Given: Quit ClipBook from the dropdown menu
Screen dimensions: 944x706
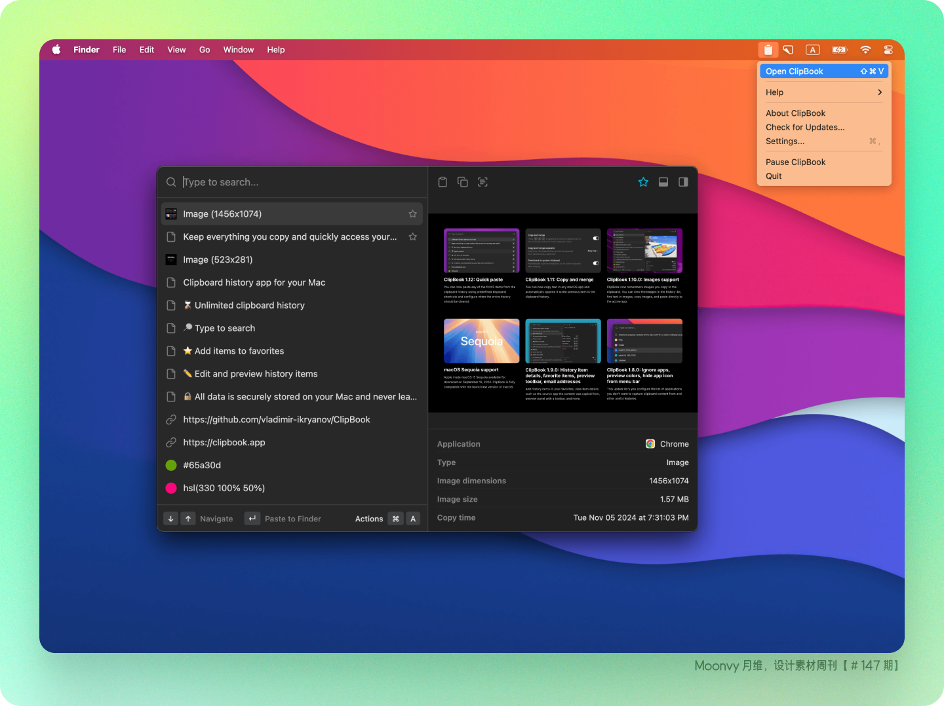Looking at the screenshot, I should (824, 176).
